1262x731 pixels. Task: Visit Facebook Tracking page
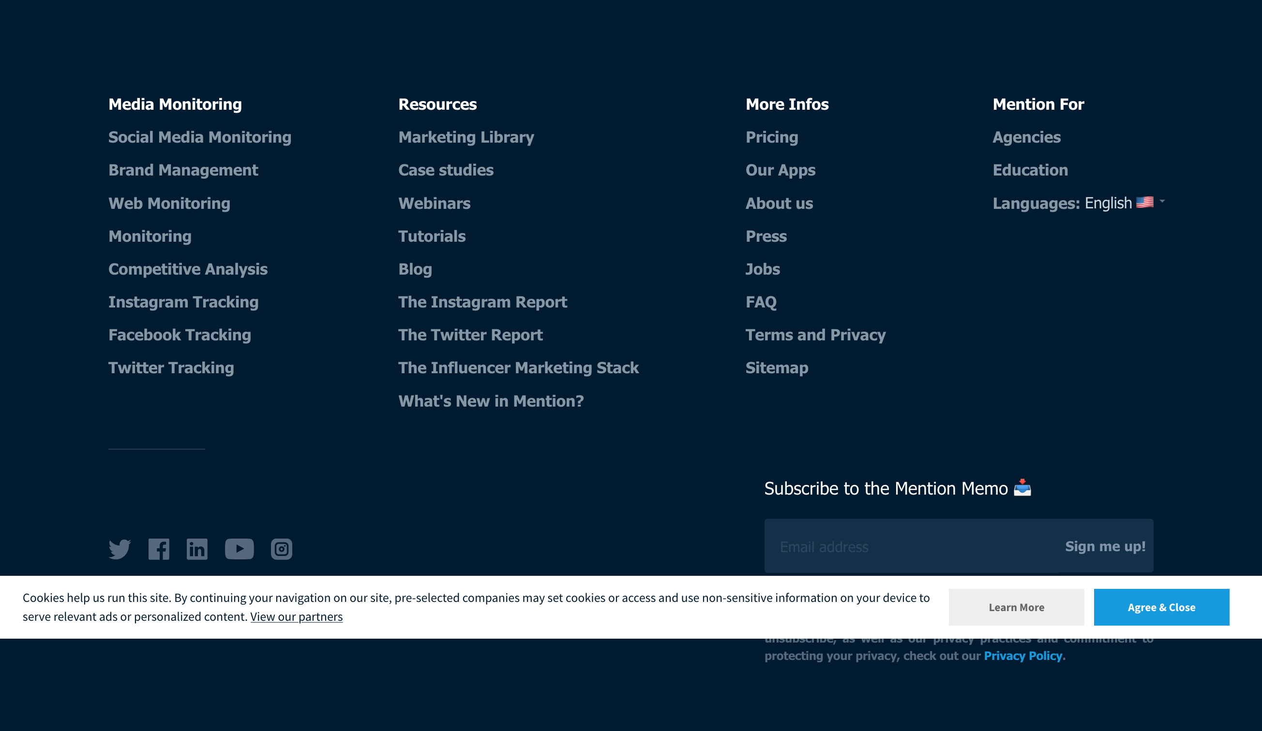(x=180, y=335)
